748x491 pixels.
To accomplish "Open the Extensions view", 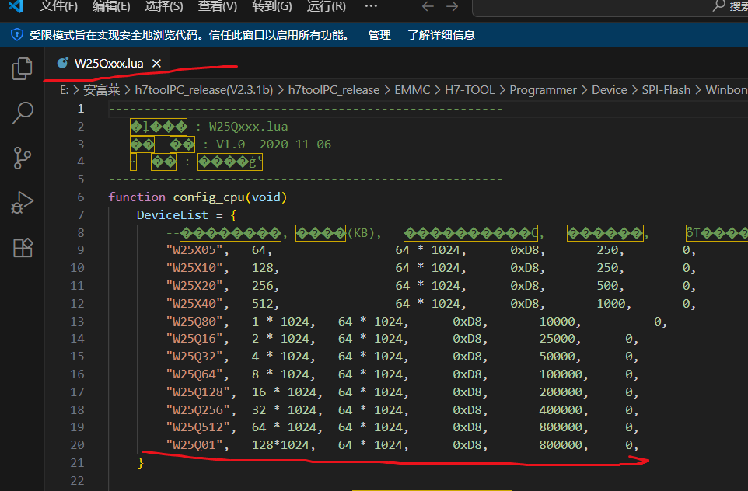I will [22, 248].
